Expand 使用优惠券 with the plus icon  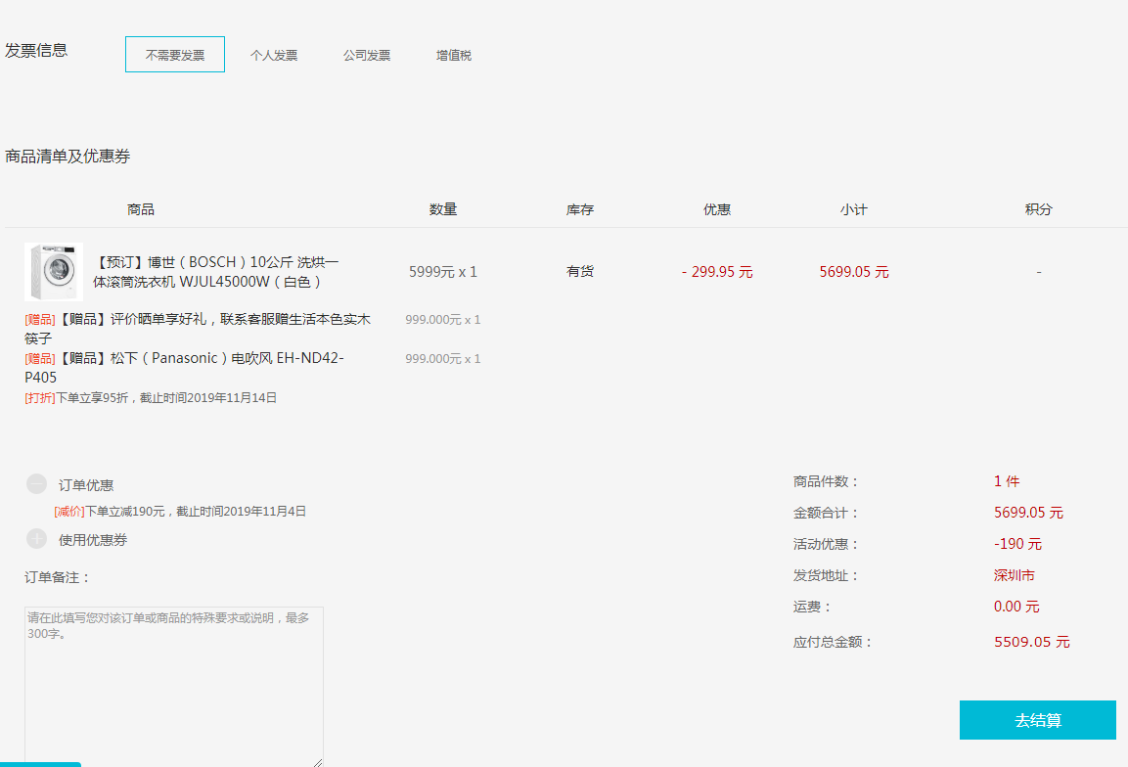[x=37, y=539]
